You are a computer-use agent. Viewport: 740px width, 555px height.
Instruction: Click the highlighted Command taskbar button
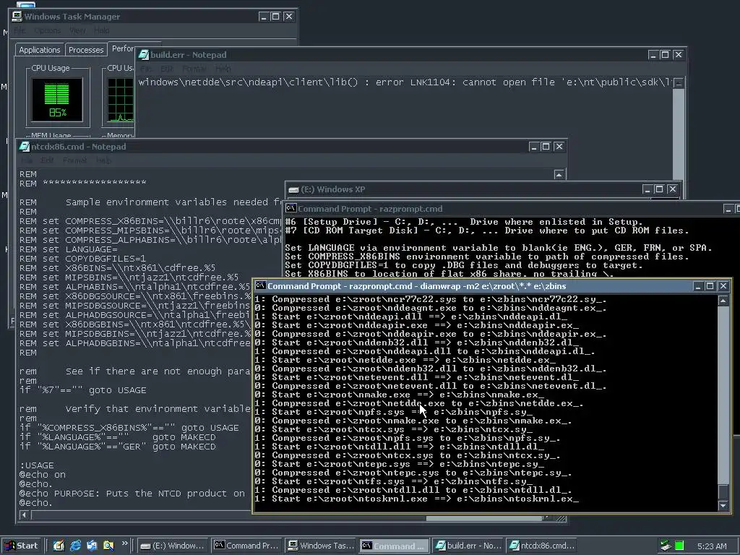pyautogui.click(x=395, y=546)
